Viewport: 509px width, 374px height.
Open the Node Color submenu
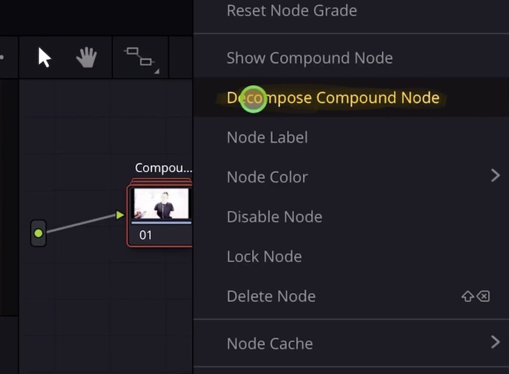pos(267,177)
